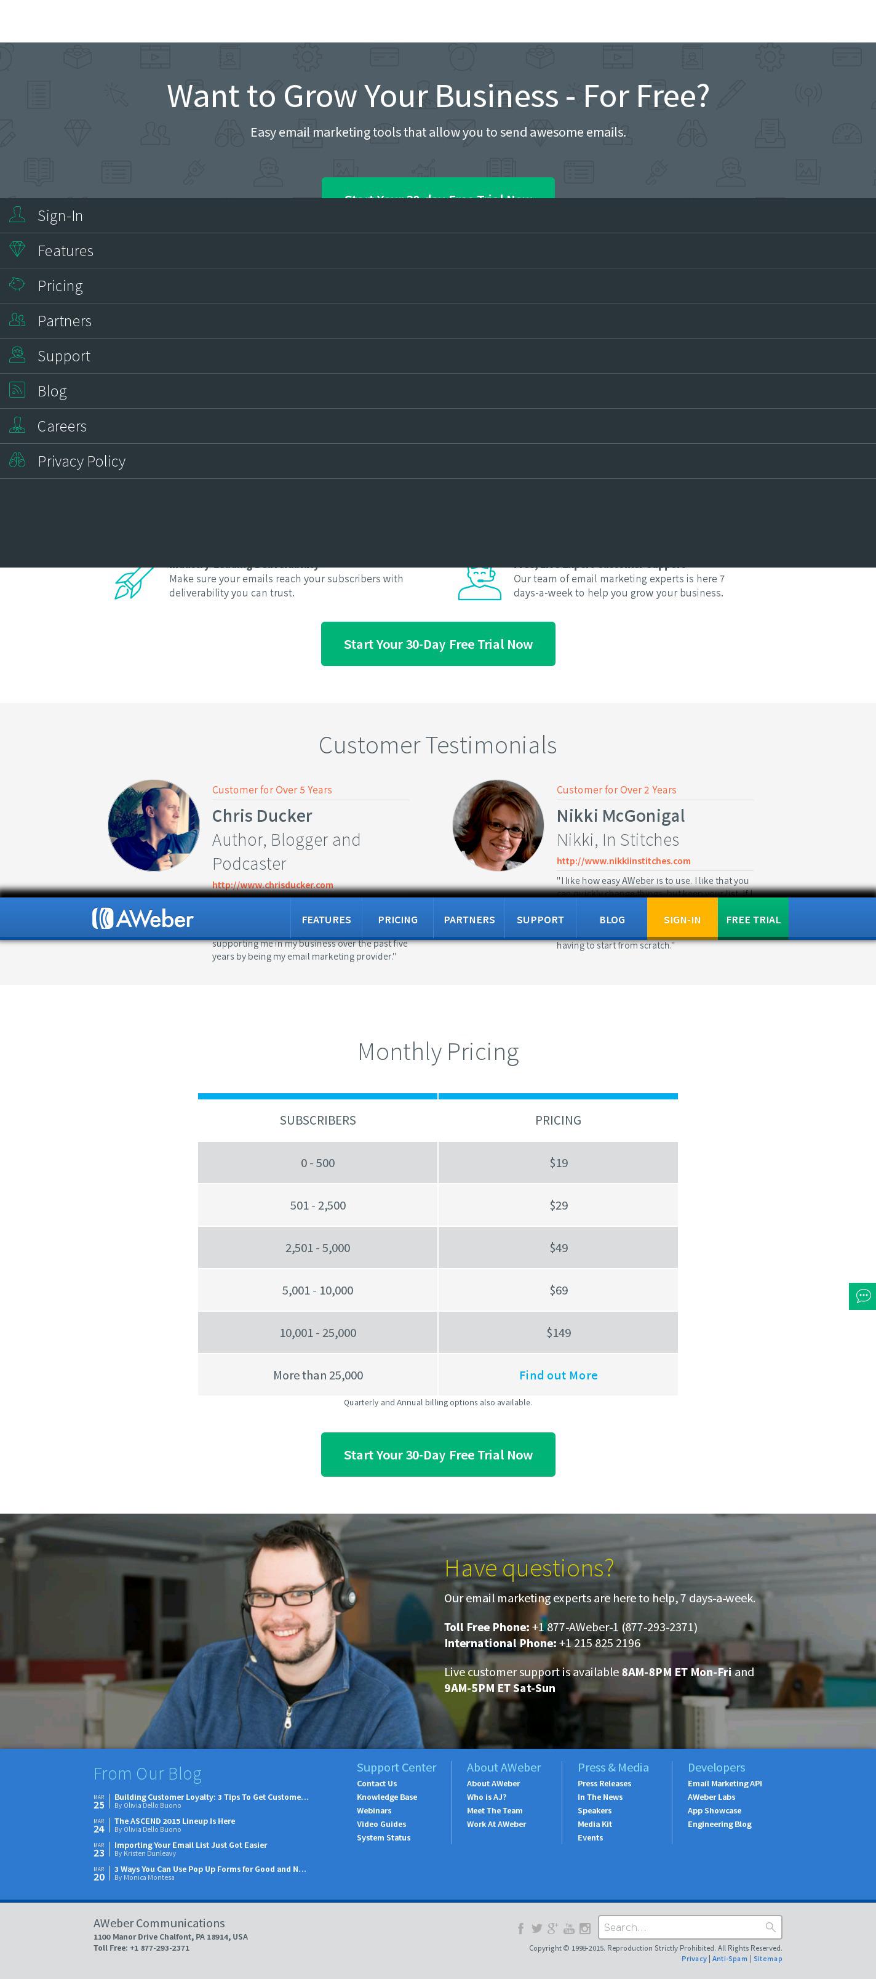The width and height of the screenshot is (876, 1979).
Task: Click the orange Sign-In navbar button
Action: pyautogui.click(x=682, y=920)
